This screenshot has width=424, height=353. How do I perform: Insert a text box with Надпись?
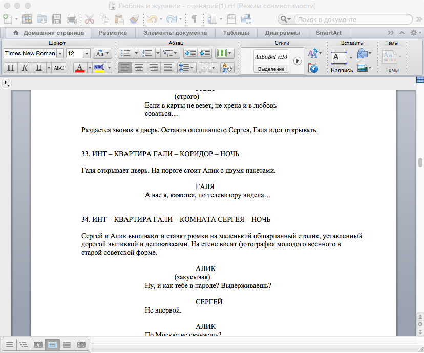(x=339, y=61)
